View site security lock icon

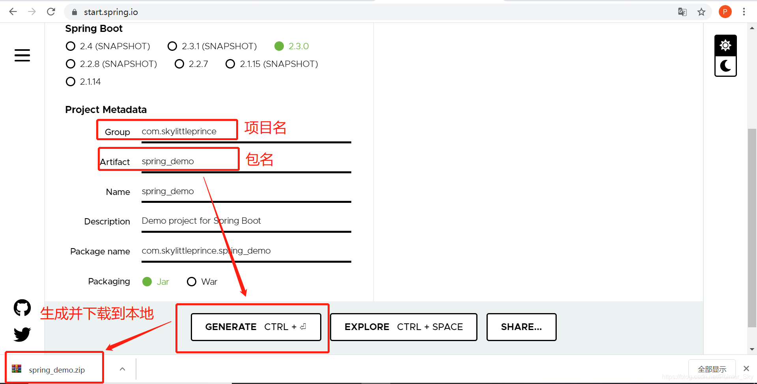click(74, 12)
